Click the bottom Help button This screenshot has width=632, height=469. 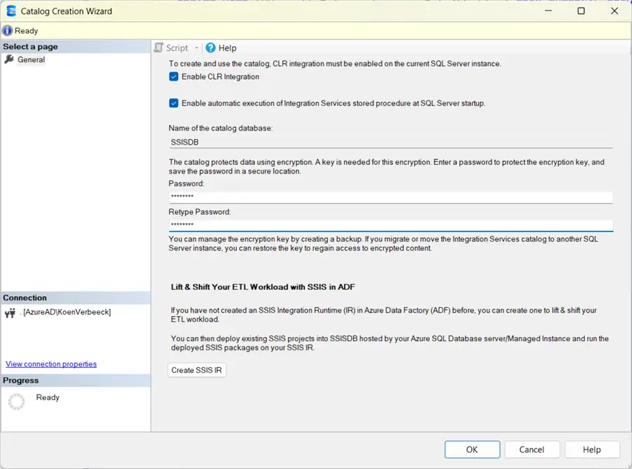tap(592, 449)
